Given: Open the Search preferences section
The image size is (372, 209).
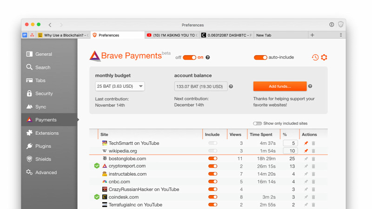Looking at the screenshot, I should coord(39,67).
